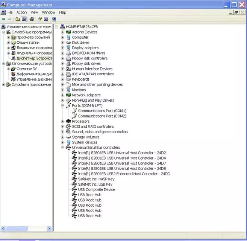Click the Scan for hardware changes icon

click(x=54, y=19)
